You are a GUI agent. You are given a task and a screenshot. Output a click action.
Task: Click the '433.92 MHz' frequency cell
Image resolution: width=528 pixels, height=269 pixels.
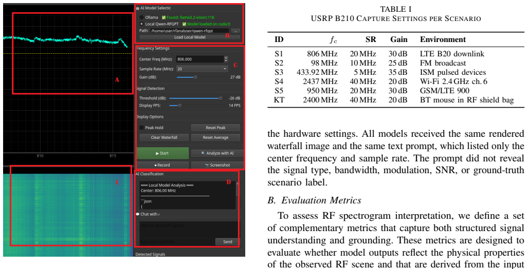tap(317, 72)
